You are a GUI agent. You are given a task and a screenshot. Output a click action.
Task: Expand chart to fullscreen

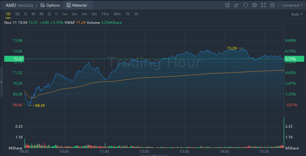tap(263, 5)
